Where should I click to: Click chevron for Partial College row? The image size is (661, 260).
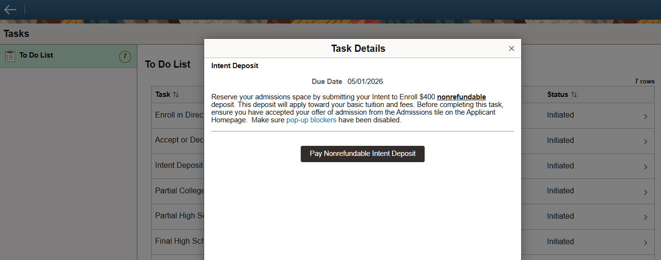pos(645,192)
